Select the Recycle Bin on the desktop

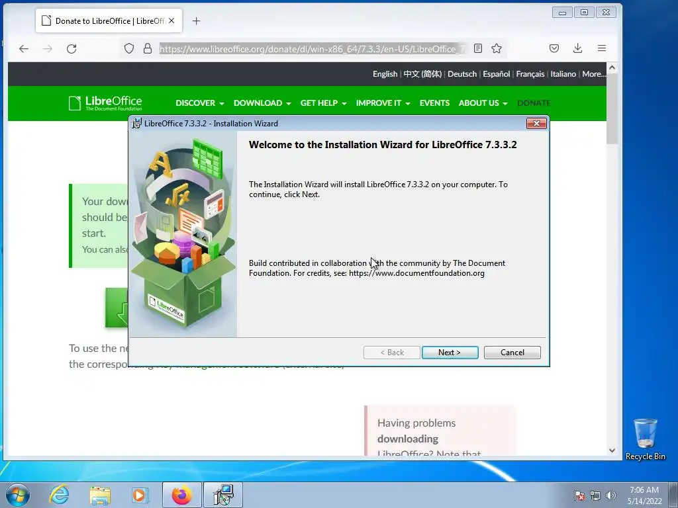[645, 439]
